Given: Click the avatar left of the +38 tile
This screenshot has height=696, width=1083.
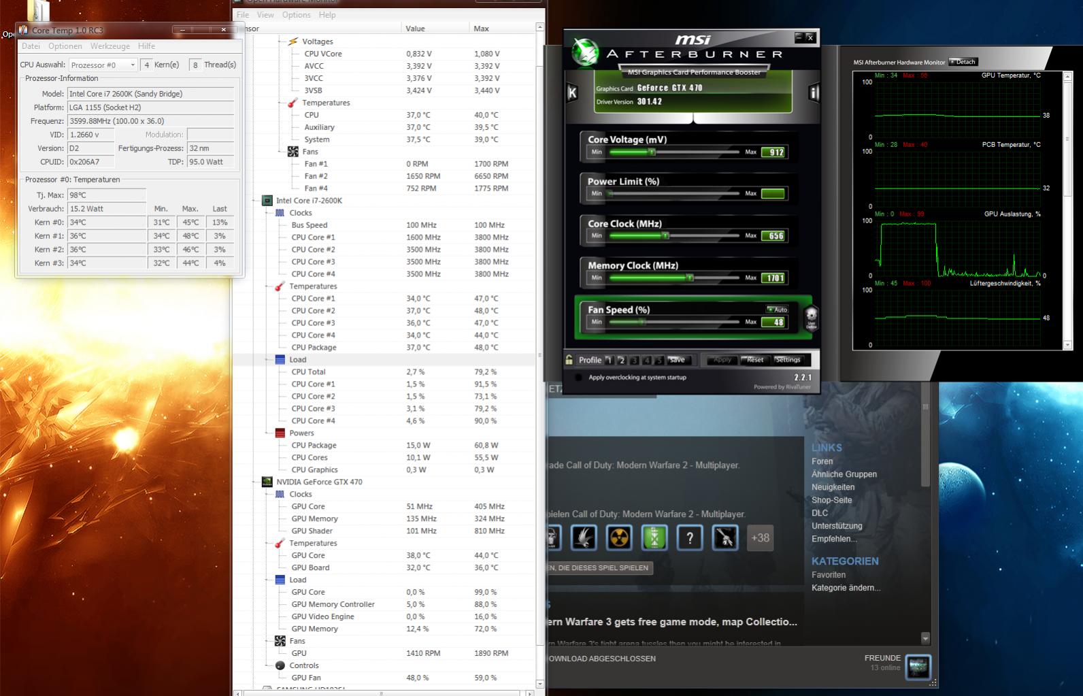Looking at the screenshot, I should [x=724, y=537].
